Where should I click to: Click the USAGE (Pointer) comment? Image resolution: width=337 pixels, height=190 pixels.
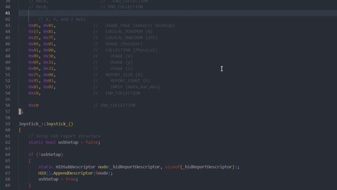point(124,44)
